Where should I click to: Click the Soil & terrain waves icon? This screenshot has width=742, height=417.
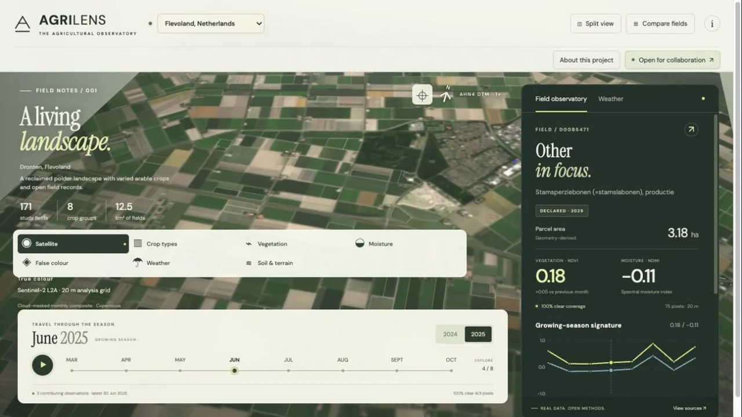(249, 263)
